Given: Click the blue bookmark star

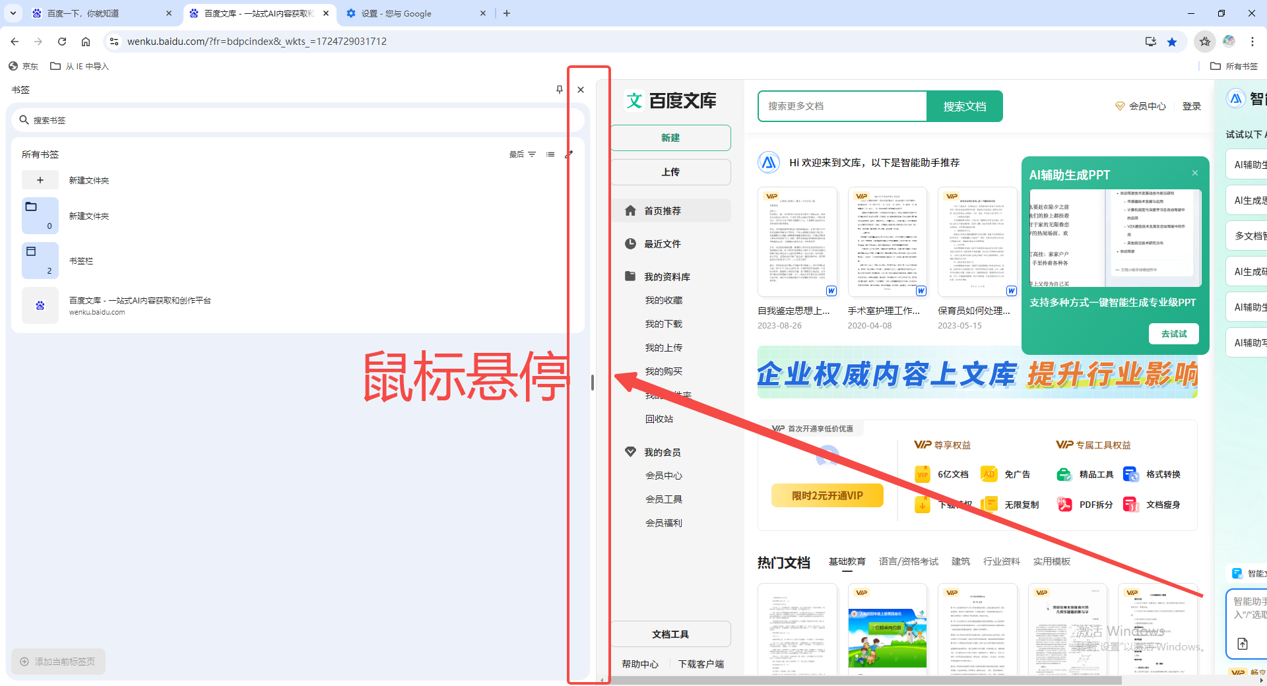Looking at the screenshot, I should (1172, 42).
